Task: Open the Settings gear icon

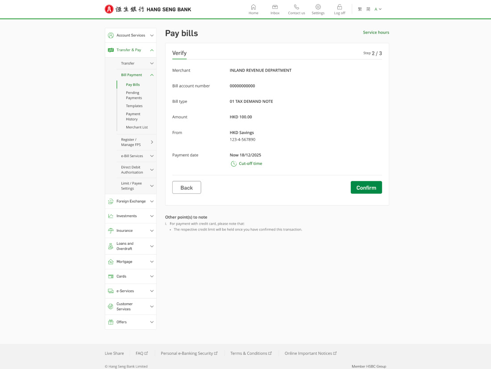Action: 318,7
